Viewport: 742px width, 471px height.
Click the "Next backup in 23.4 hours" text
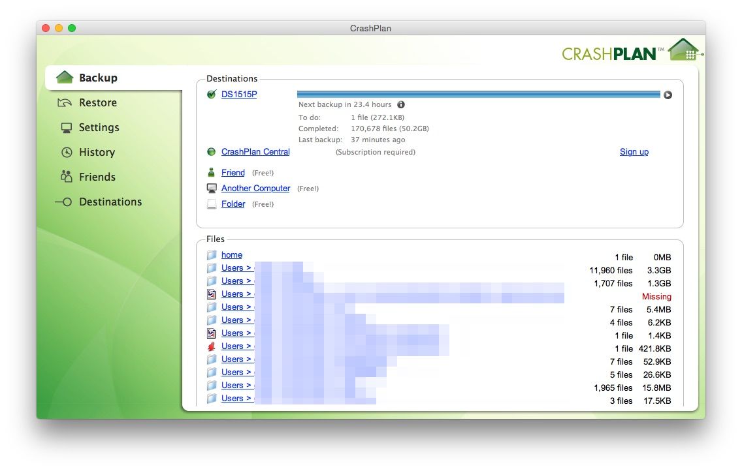(x=345, y=104)
